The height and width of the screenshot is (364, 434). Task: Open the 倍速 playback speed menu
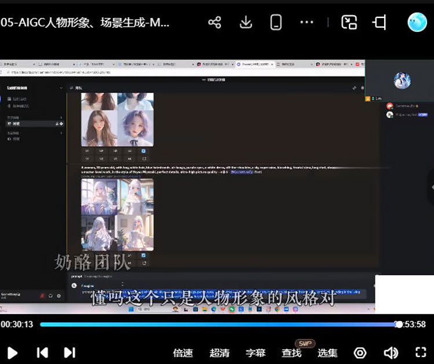pyautogui.click(x=183, y=352)
